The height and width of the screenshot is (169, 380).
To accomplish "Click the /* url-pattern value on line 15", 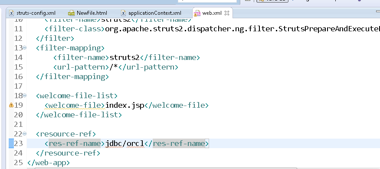I will 114,67.
